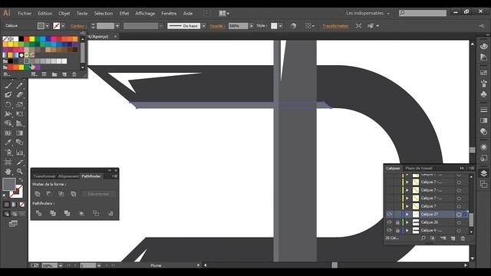
Task: Switch to Plans de travail tab
Action: [x=419, y=168]
